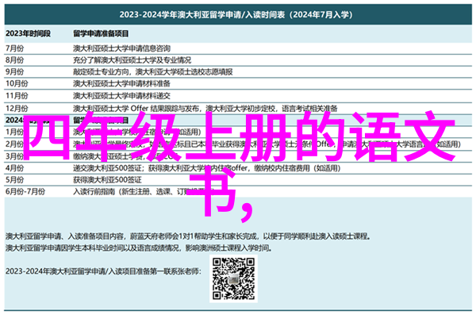Screen dimensions: 476x315
Task: Click the '7月份' row label
Action: tap(14, 48)
